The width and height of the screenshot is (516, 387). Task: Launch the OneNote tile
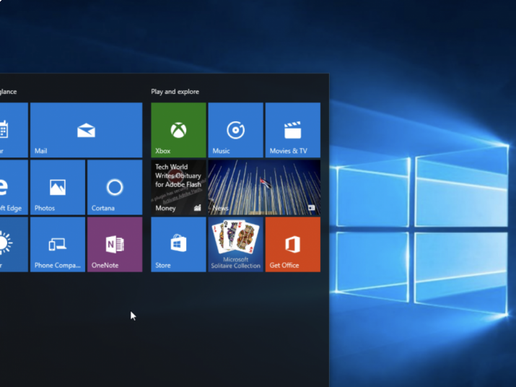pyautogui.click(x=115, y=244)
